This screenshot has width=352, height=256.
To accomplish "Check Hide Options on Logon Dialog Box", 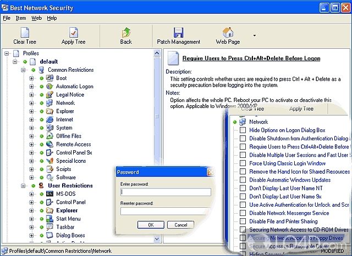I will [243, 130].
